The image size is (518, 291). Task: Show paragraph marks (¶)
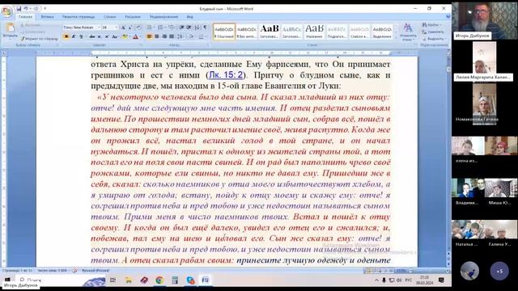pos(205,27)
